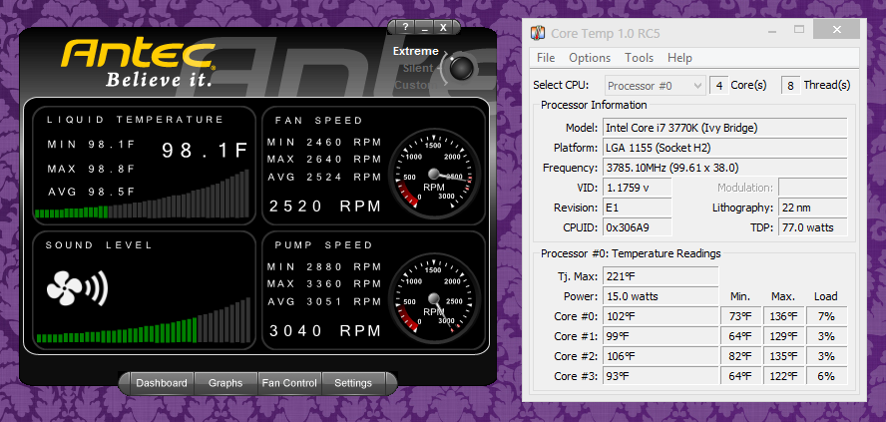This screenshot has width=886, height=422.
Task: Open the Settings tab in Antec
Action: tap(353, 383)
